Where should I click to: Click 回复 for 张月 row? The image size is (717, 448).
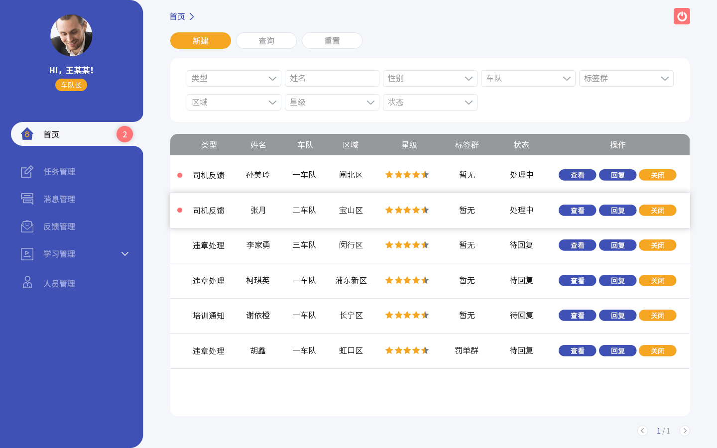click(x=618, y=211)
